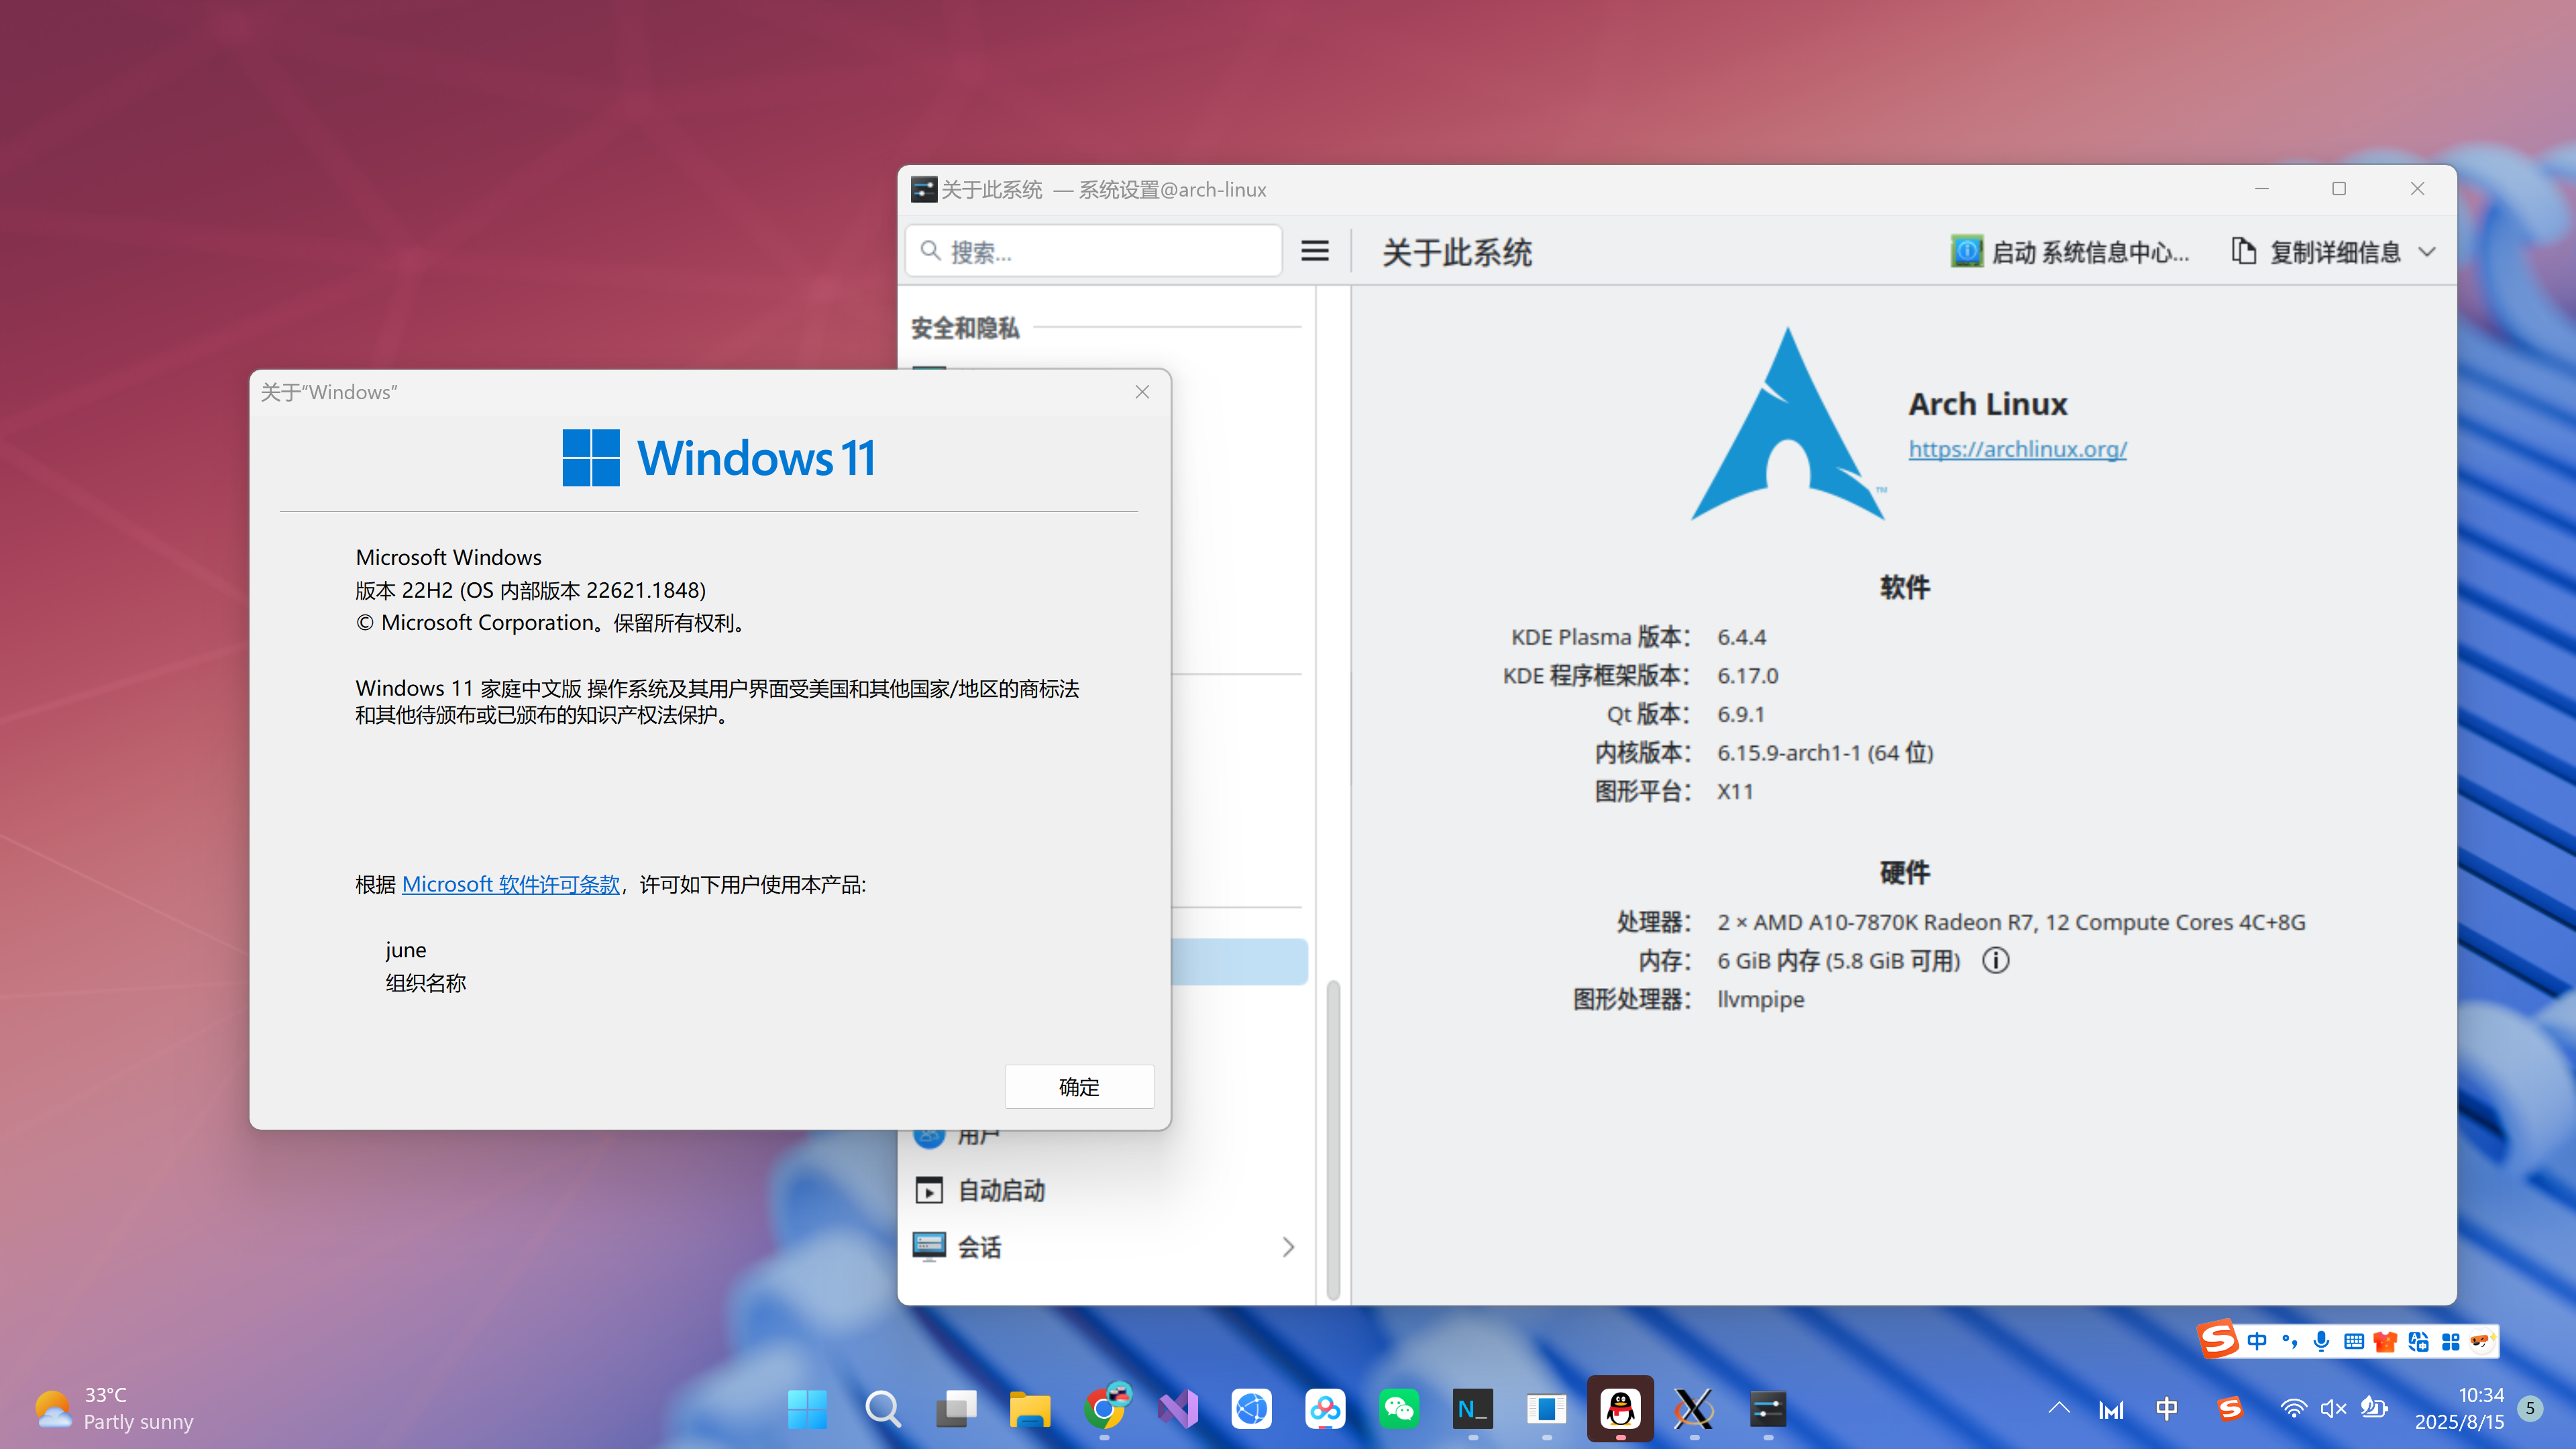2576x1449 pixels.
Task: Open the toolbox grid icon on Sogou bar
Action: pyautogui.click(x=2450, y=1341)
